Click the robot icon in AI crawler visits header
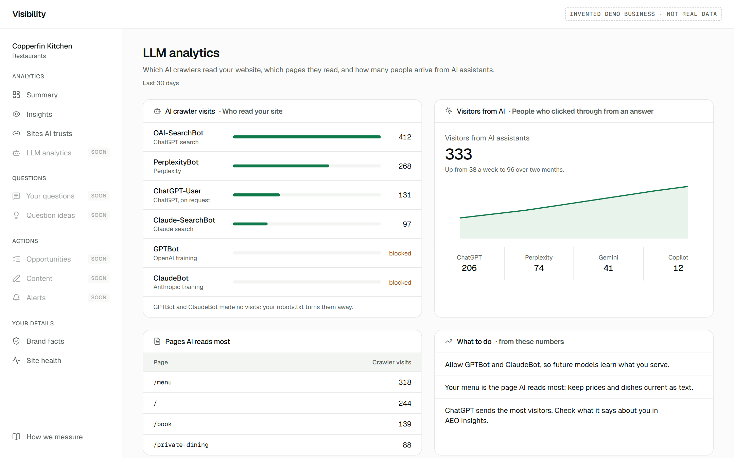 pyautogui.click(x=157, y=111)
